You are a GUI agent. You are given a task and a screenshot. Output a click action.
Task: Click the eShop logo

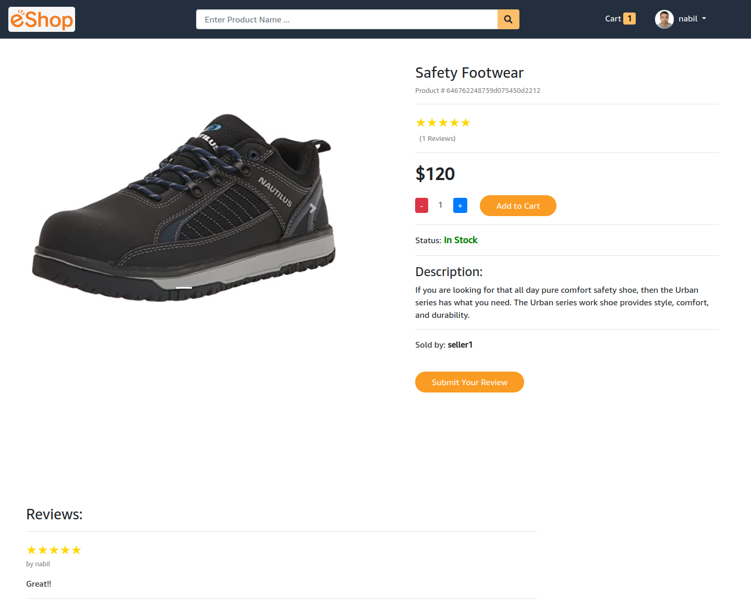[x=42, y=19]
